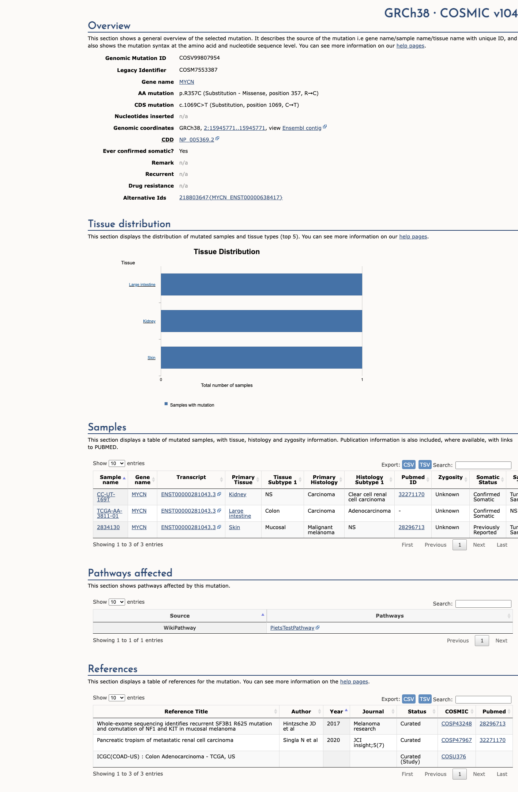Focus the Pathways affected Search field
The image size is (518, 792).
click(x=483, y=604)
